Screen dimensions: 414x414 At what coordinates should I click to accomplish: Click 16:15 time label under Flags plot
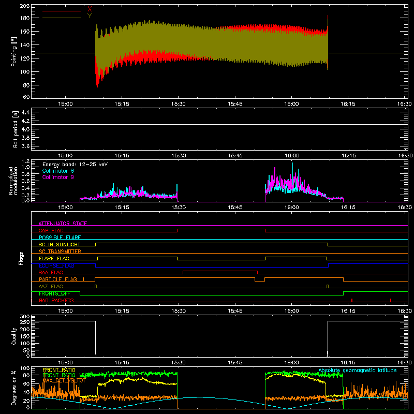348,311
